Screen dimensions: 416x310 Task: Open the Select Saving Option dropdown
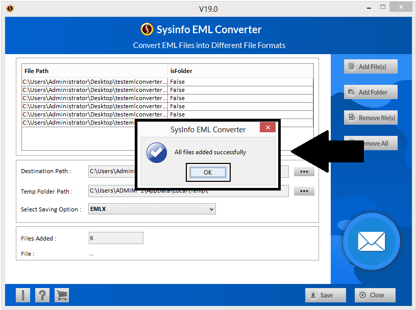point(152,209)
